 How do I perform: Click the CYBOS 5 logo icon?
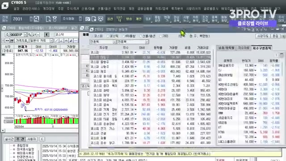tap(5, 5)
